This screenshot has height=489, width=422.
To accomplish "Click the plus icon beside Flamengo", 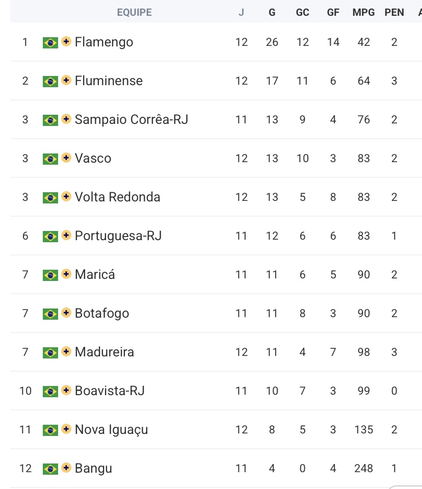I will click(x=66, y=41).
